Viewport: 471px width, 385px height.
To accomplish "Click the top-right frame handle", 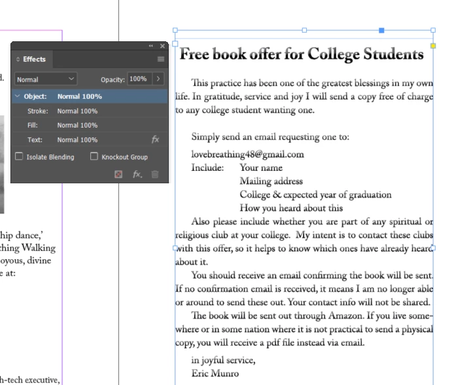I will [433, 30].
